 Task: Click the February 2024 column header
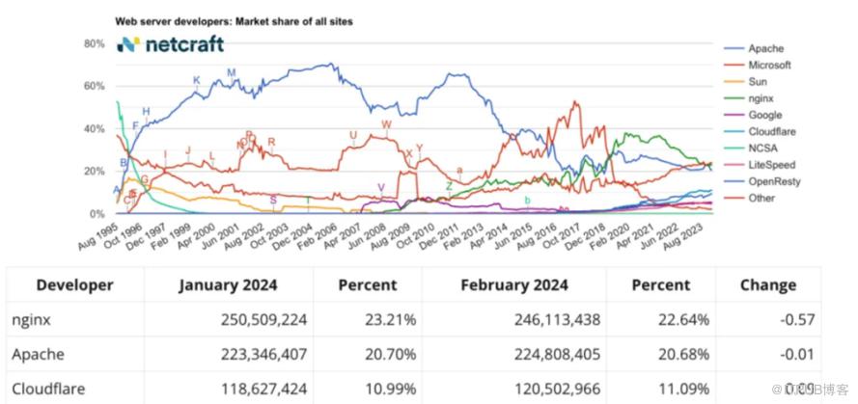pyautogui.click(x=519, y=284)
